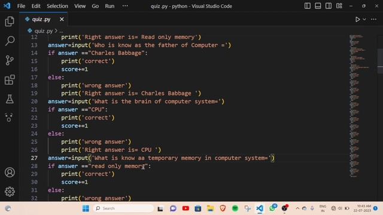383x215 pixels.
Task: Open notification badge in tray
Action: click(376, 208)
